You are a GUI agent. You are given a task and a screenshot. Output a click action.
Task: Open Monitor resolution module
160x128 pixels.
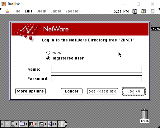[x=41, y=124]
